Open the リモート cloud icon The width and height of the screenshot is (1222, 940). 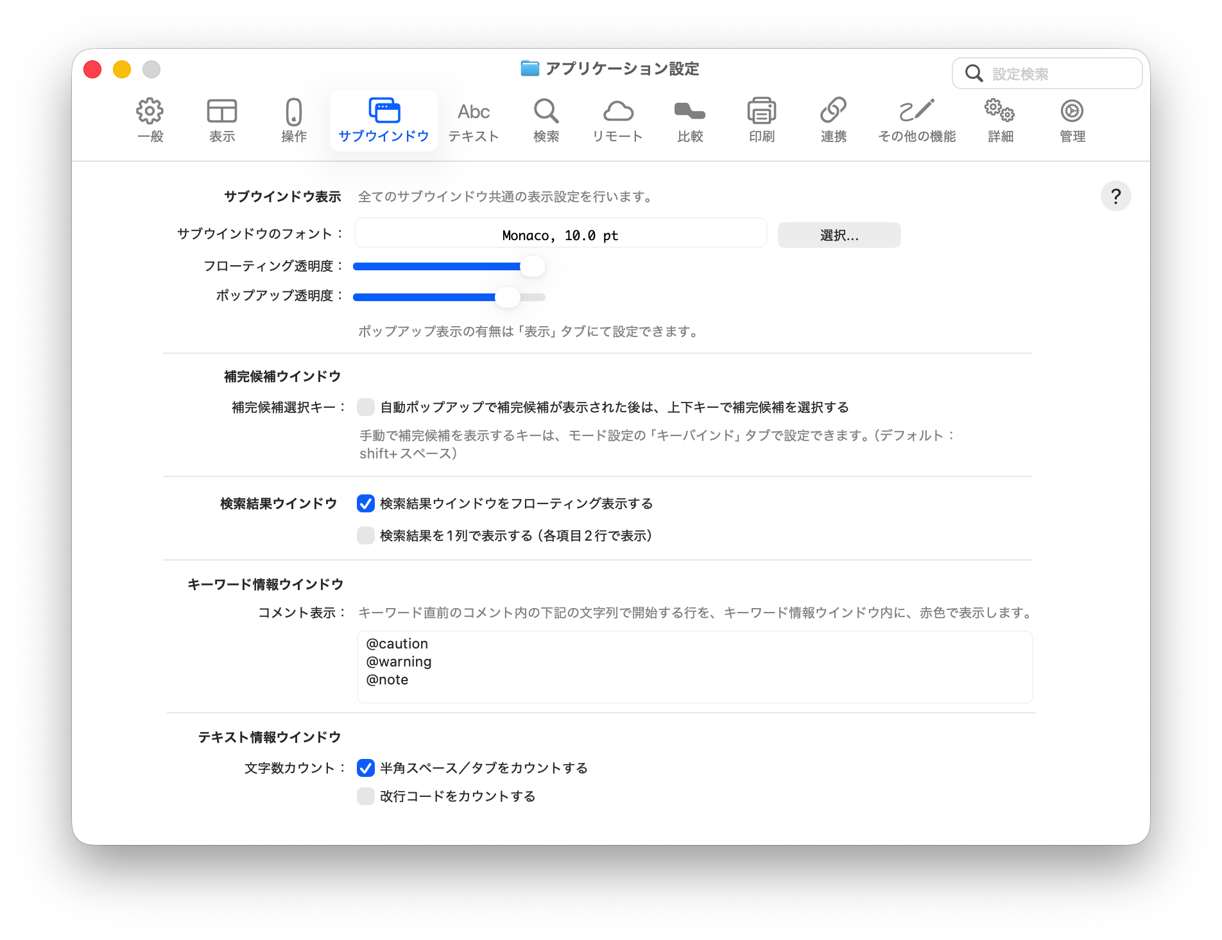[x=618, y=112]
